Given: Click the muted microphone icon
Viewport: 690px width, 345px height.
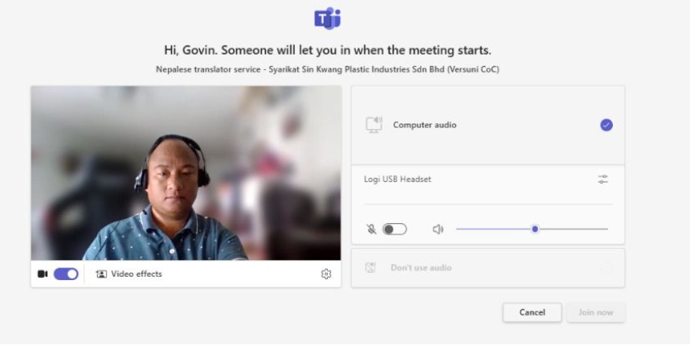Looking at the screenshot, I should point(371,229).
